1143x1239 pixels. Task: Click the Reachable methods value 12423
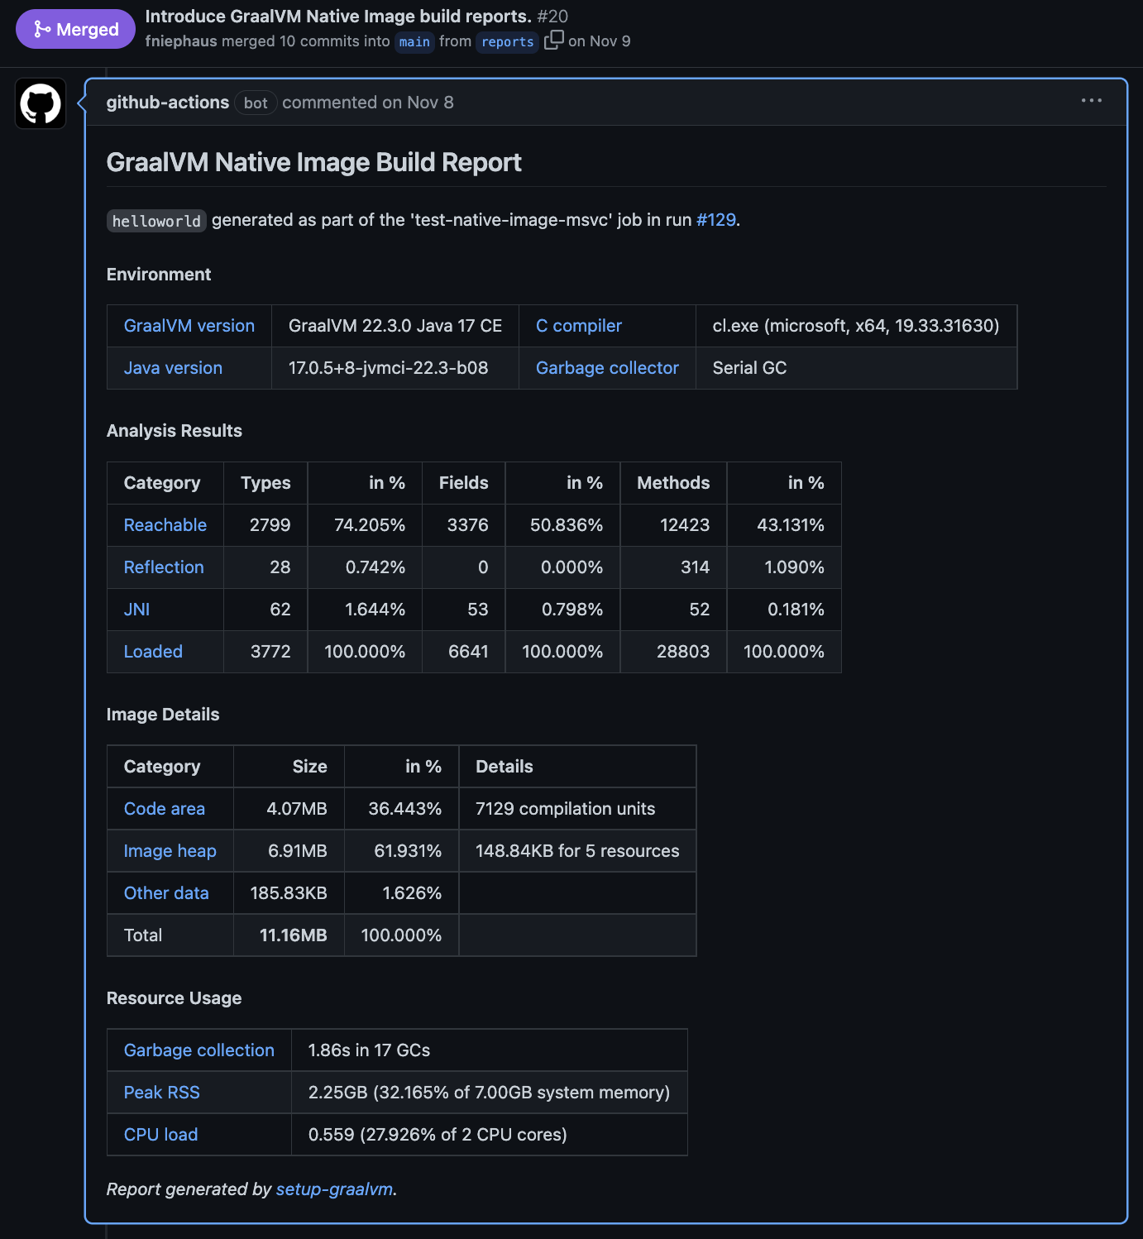point(684,525)
